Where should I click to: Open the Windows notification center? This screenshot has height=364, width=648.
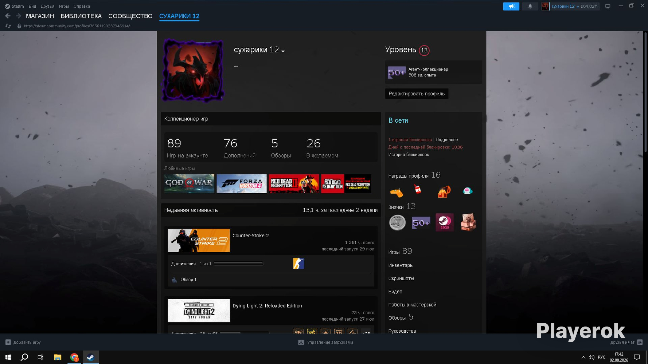tap(637, 357)
